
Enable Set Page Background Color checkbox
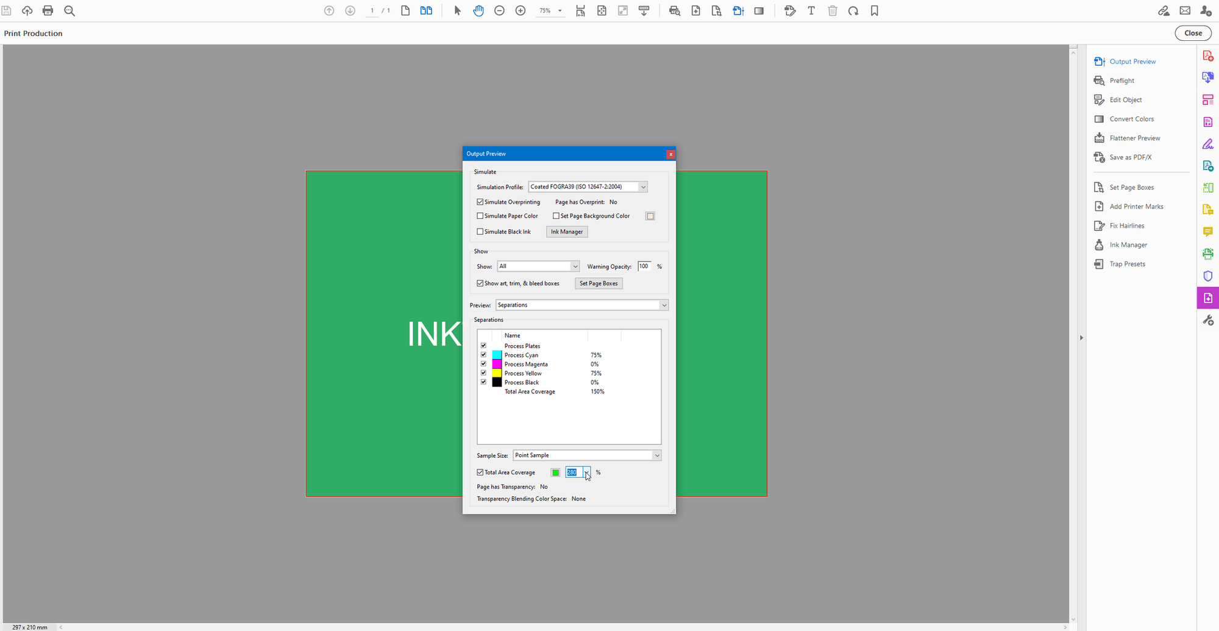[556, 216]
